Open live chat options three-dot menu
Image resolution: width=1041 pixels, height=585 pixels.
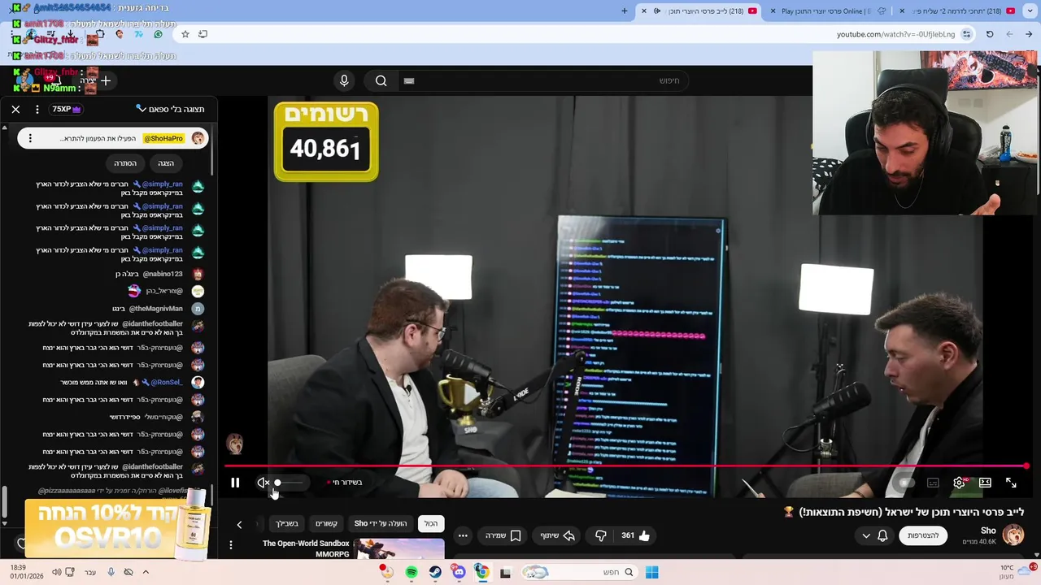37,109
